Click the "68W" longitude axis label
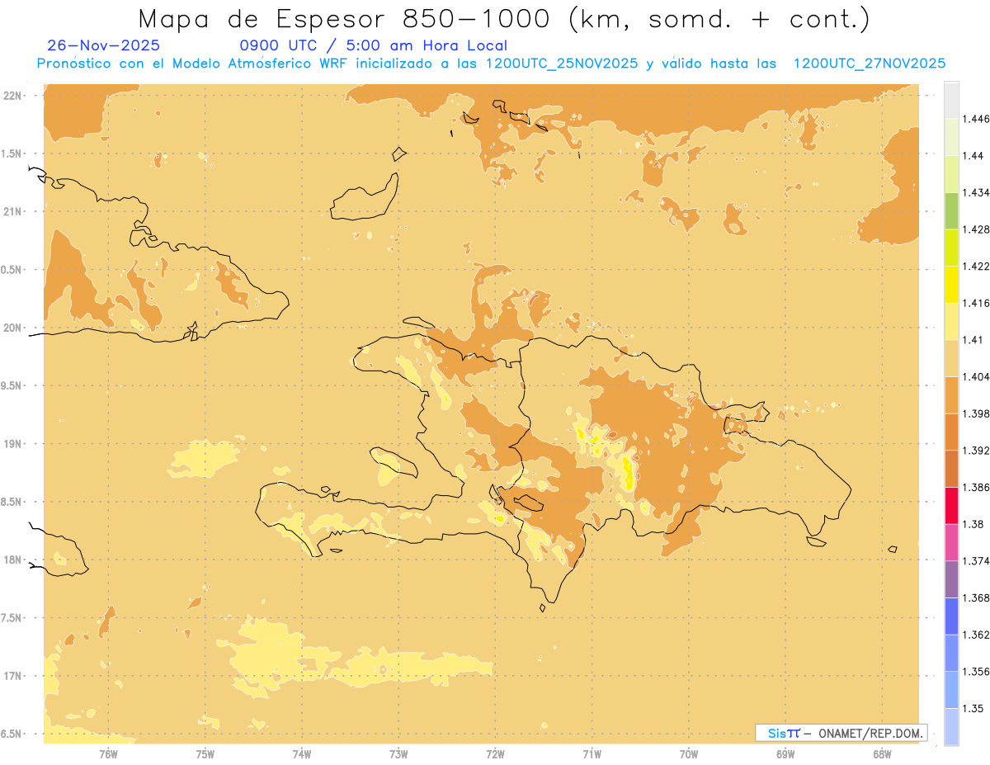Viewport: 990px width, 765px height. [882, 754]
